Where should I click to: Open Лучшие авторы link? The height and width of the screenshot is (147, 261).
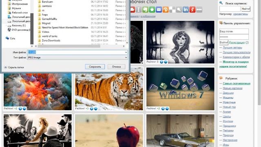point(232,47)
